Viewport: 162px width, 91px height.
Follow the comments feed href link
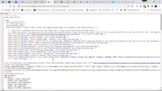[127, 63]
